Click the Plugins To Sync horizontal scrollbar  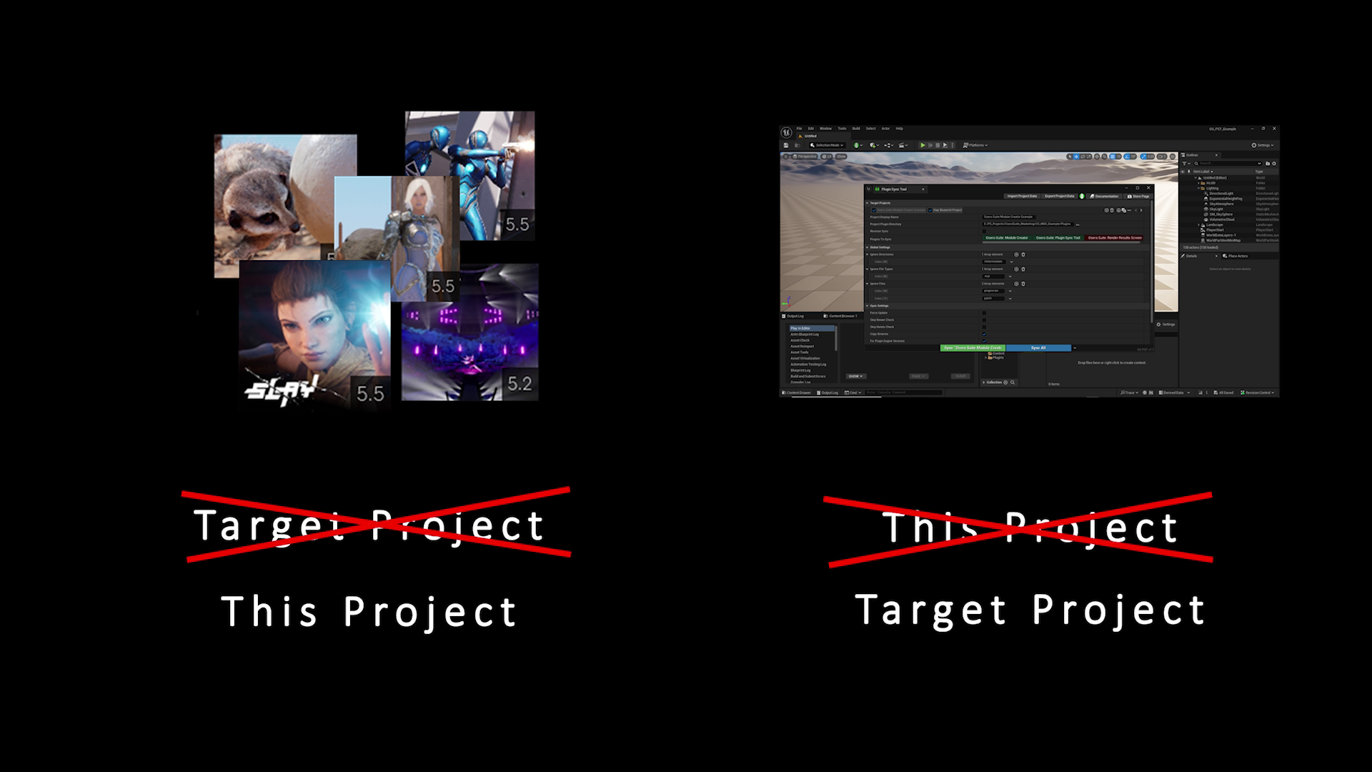[1061, 242]
